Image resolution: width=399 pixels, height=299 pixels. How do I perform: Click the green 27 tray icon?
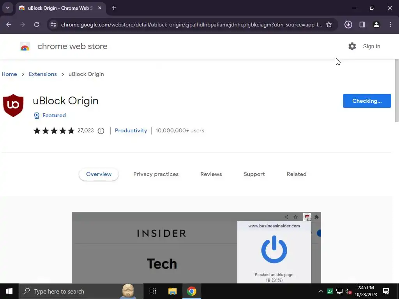pos(330,291)
